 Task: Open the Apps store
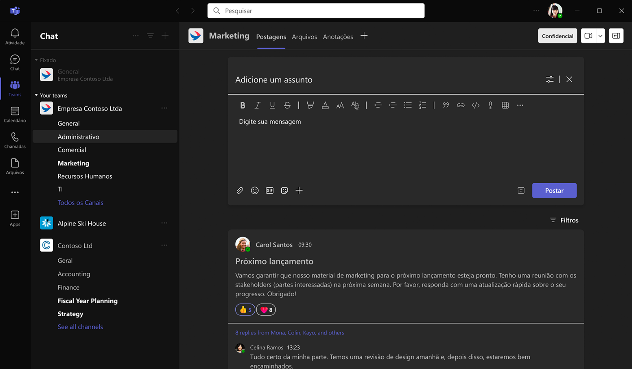[x=15, y=218]
